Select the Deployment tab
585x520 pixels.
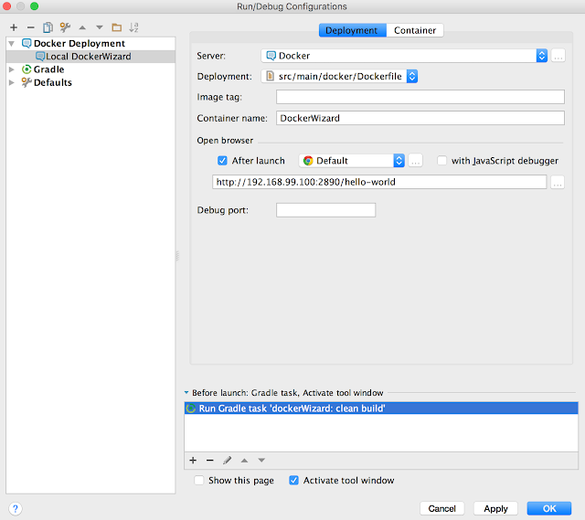coord(352,30)
